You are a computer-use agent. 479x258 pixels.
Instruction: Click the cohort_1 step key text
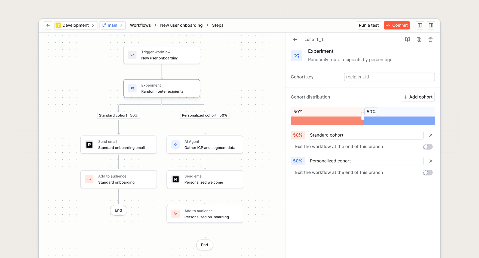pos(314,40)
